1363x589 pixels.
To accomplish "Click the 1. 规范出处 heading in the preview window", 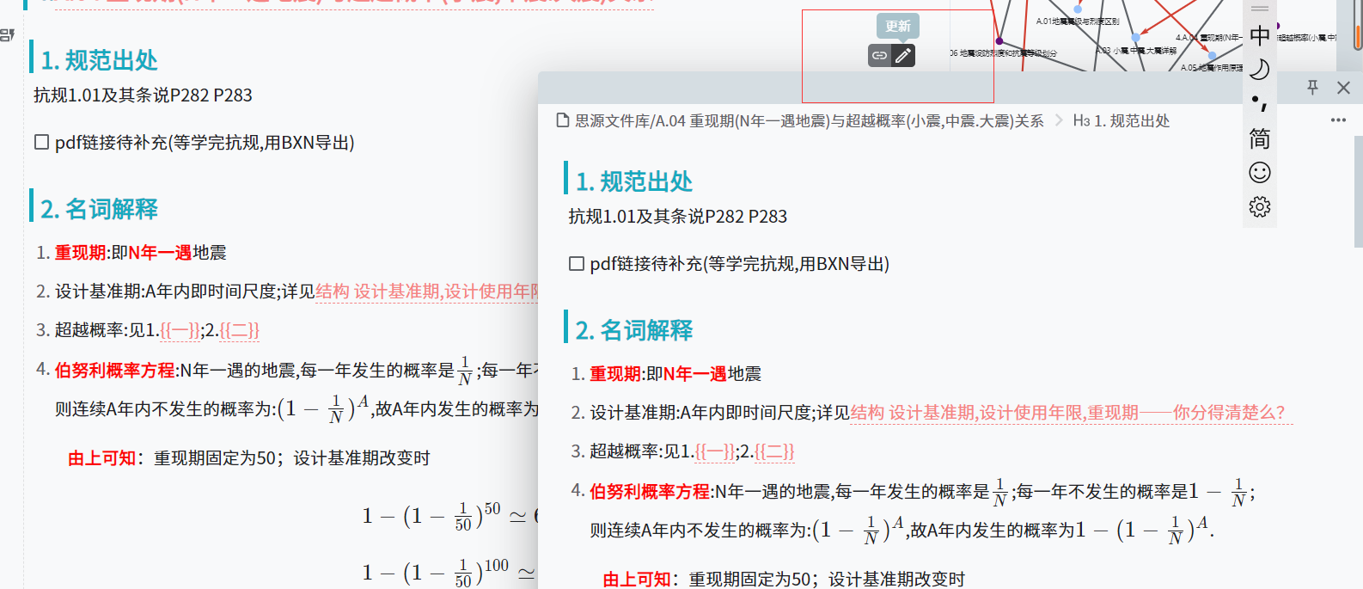I will pos(634,181).
